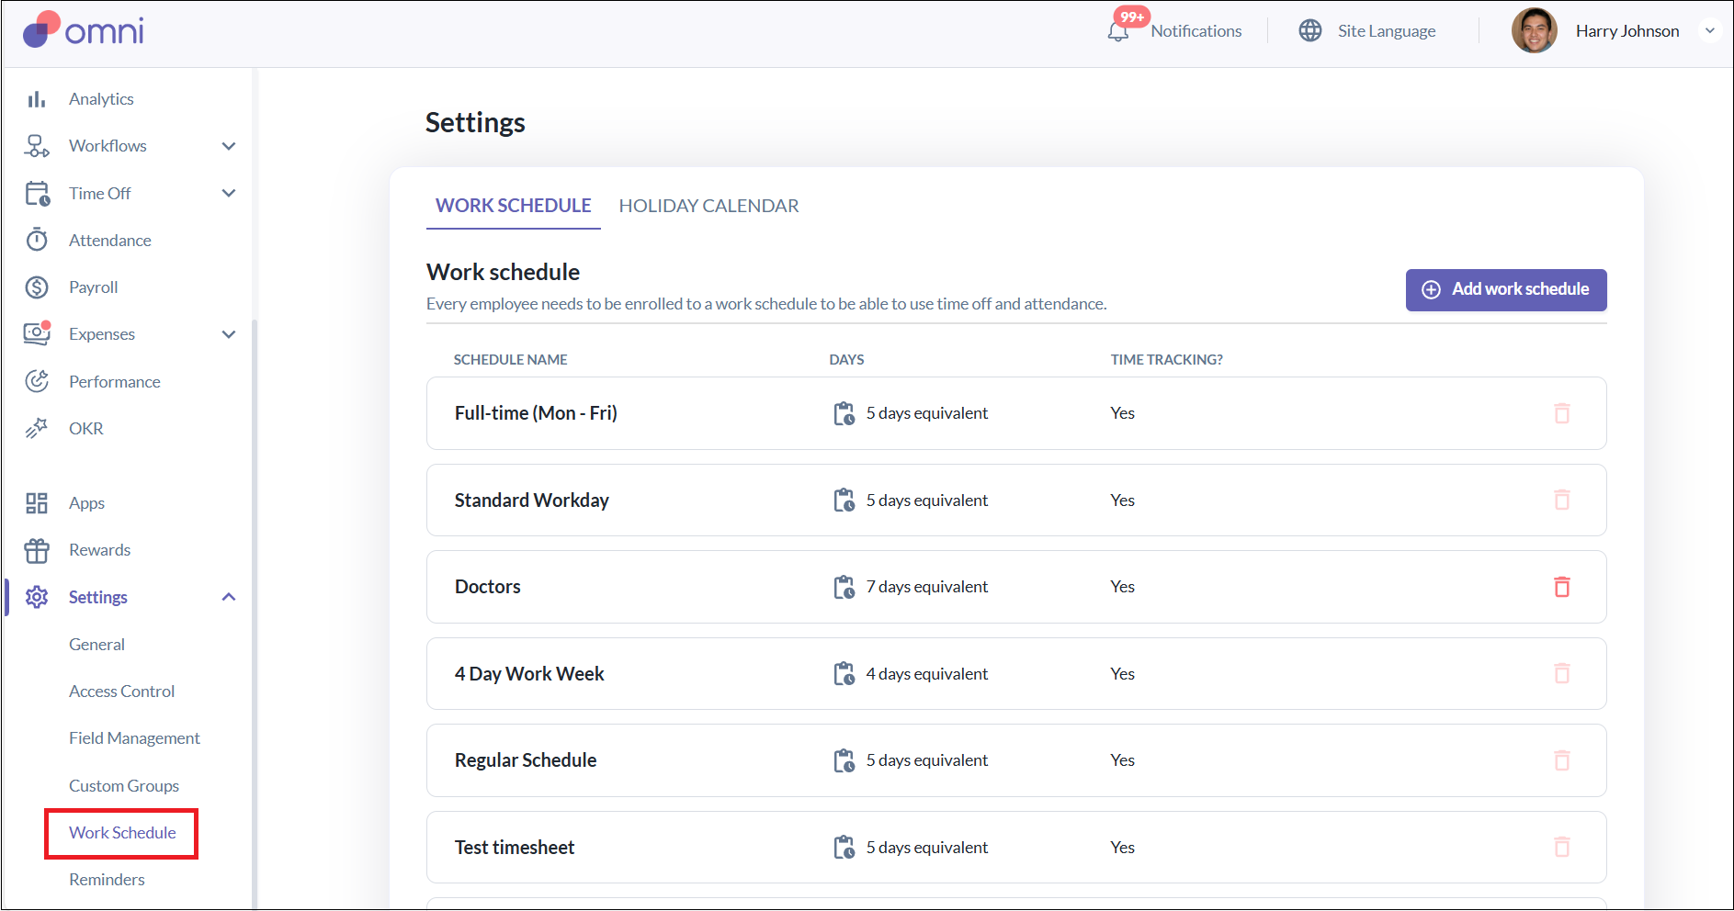1734x911 pixels.
Task: Click the days icon in Test timesheet row
Action: coord(844,848)
